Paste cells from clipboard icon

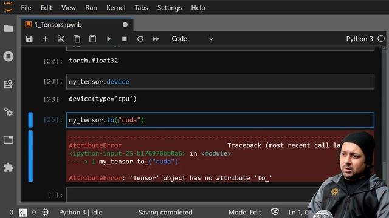point(92,39)
